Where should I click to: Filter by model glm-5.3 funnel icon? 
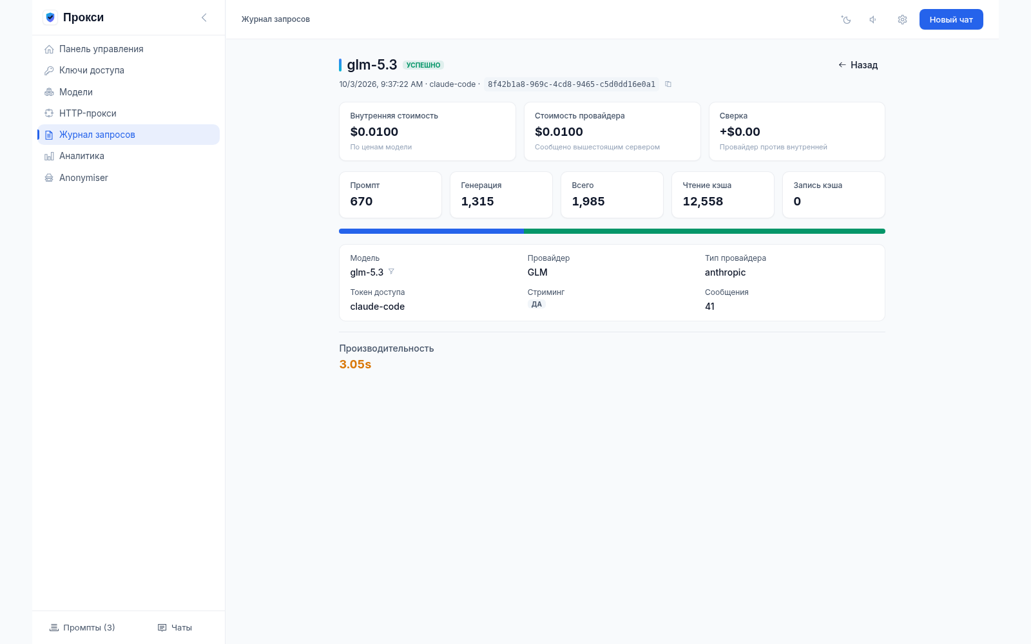(391, 272)
